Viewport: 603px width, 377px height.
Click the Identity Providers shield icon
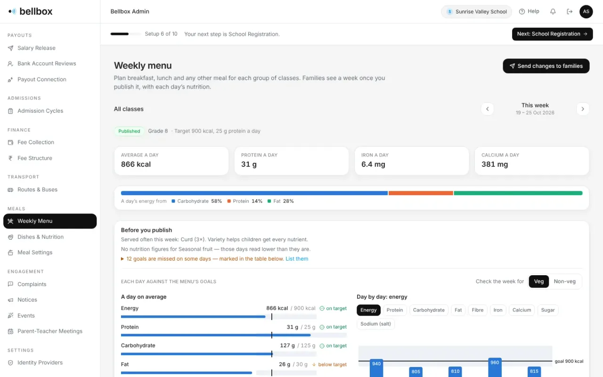pos(10,363)
